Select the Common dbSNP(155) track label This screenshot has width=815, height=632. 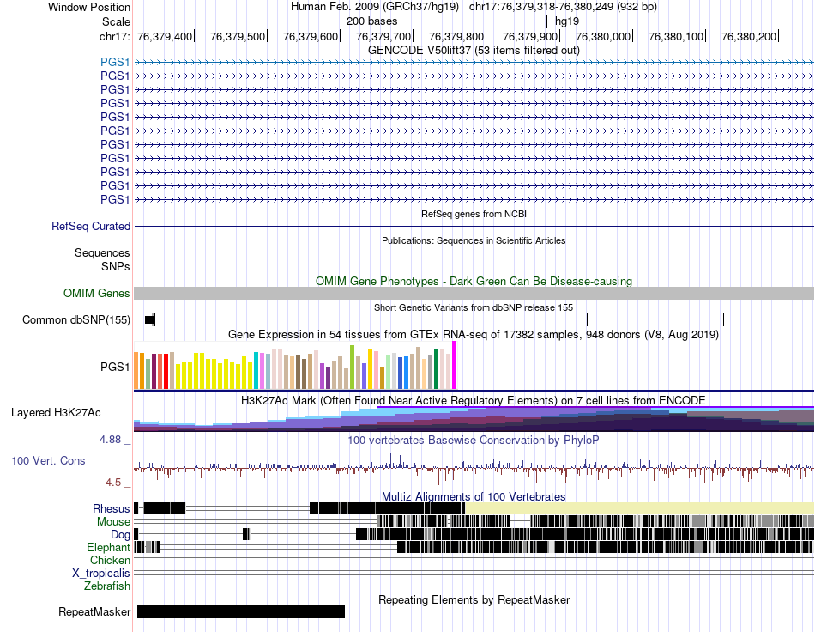tap(76, 320)
